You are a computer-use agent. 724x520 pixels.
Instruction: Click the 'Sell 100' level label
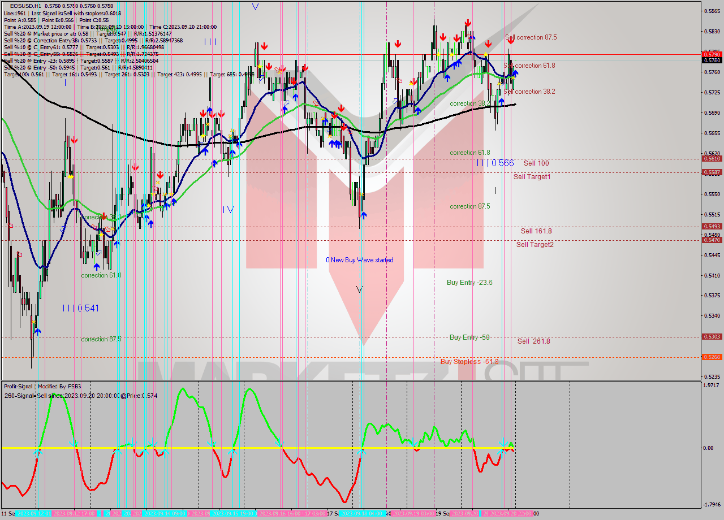(536, 163)
